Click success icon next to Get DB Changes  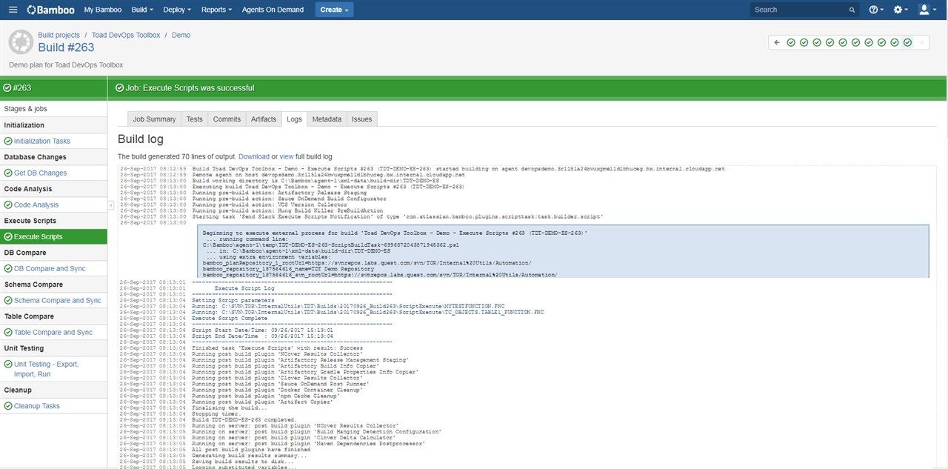click(x=8, y=173)
